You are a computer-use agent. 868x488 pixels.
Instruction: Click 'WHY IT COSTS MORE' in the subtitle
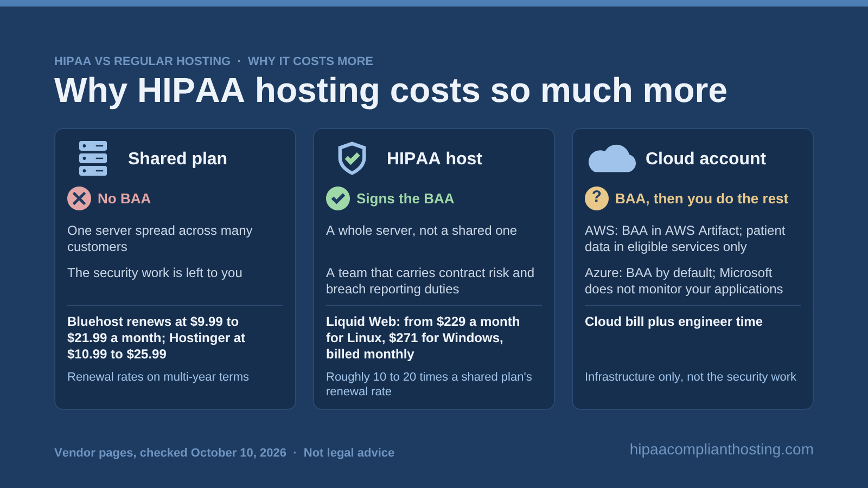click(x=310, y=61)
